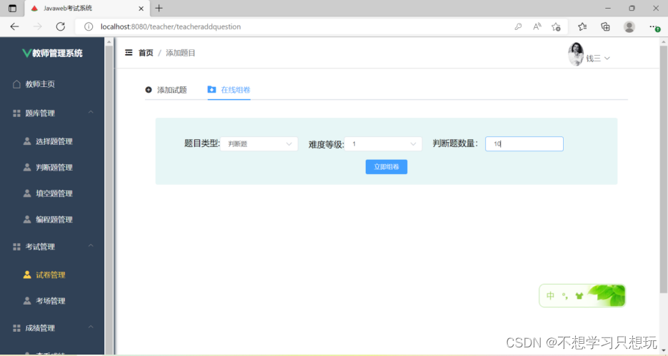Click the input method punctuation icon
Image resolution: width=668 pixels, height=356 pixels.
pyautogui.click(x=565, y=295)
